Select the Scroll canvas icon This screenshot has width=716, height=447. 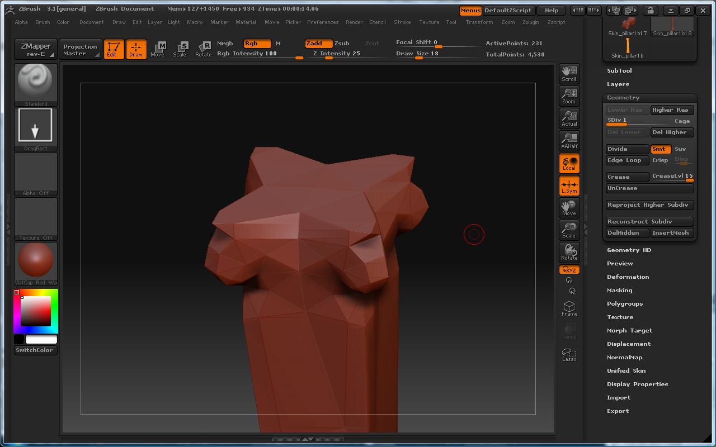(x=569, y=73)
